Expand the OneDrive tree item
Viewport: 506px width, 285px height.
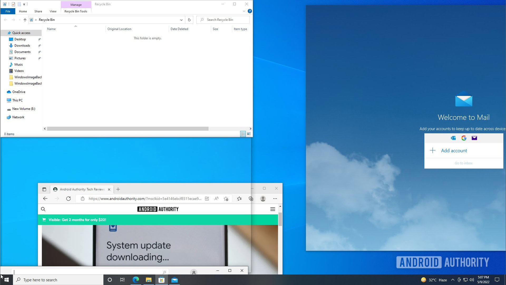coord(4,92)
